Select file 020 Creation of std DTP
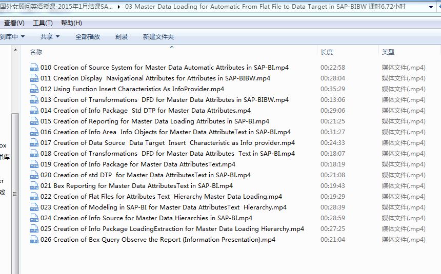The width and height of the screenshot is (441, 274). 146,175
